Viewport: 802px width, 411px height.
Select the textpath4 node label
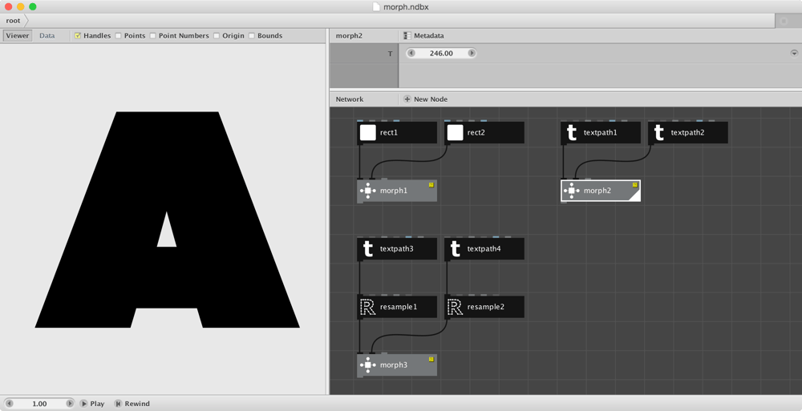coord(484,249)
